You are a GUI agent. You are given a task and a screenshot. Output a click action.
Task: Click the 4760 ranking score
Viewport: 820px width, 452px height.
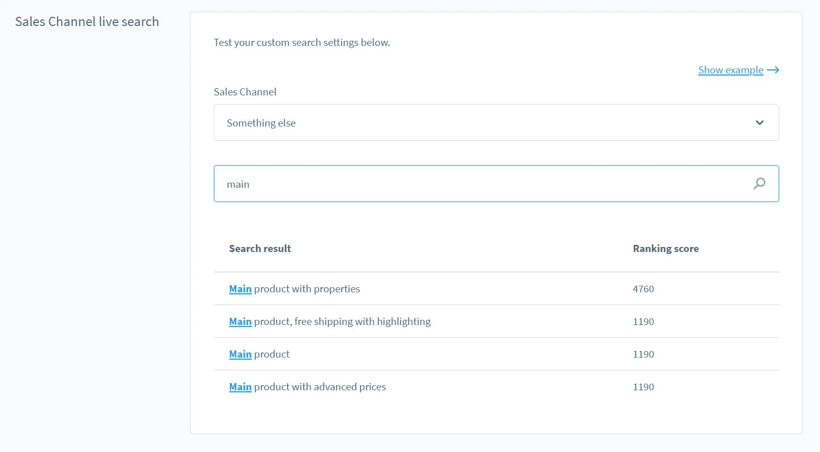[643, 289]
